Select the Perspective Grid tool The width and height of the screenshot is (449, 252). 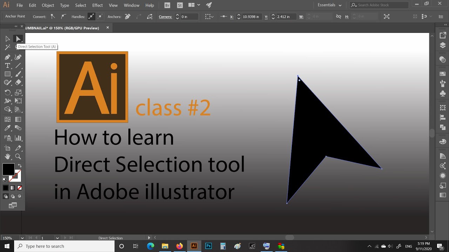[18, 110]
